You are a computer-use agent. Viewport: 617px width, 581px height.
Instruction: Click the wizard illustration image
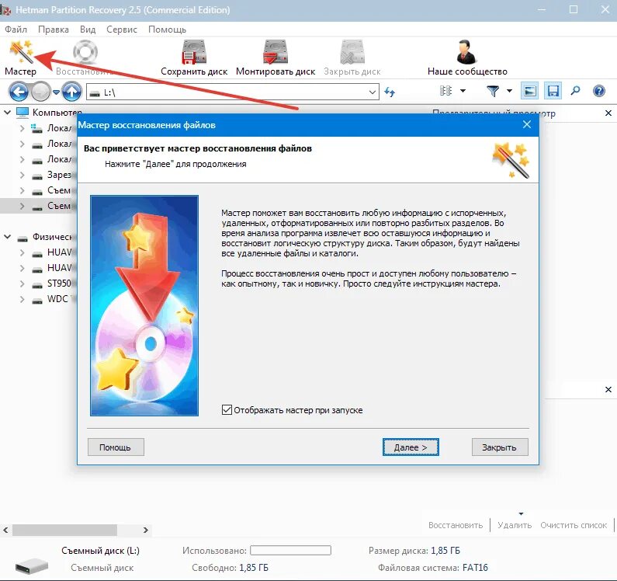(x=144, y=306)
